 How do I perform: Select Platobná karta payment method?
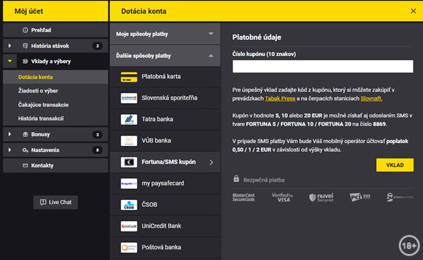(x=165, y=77)
